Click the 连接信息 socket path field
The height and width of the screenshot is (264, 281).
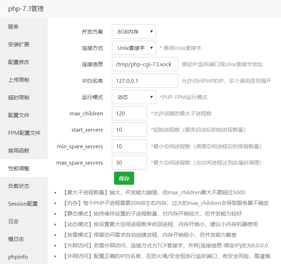144,64
